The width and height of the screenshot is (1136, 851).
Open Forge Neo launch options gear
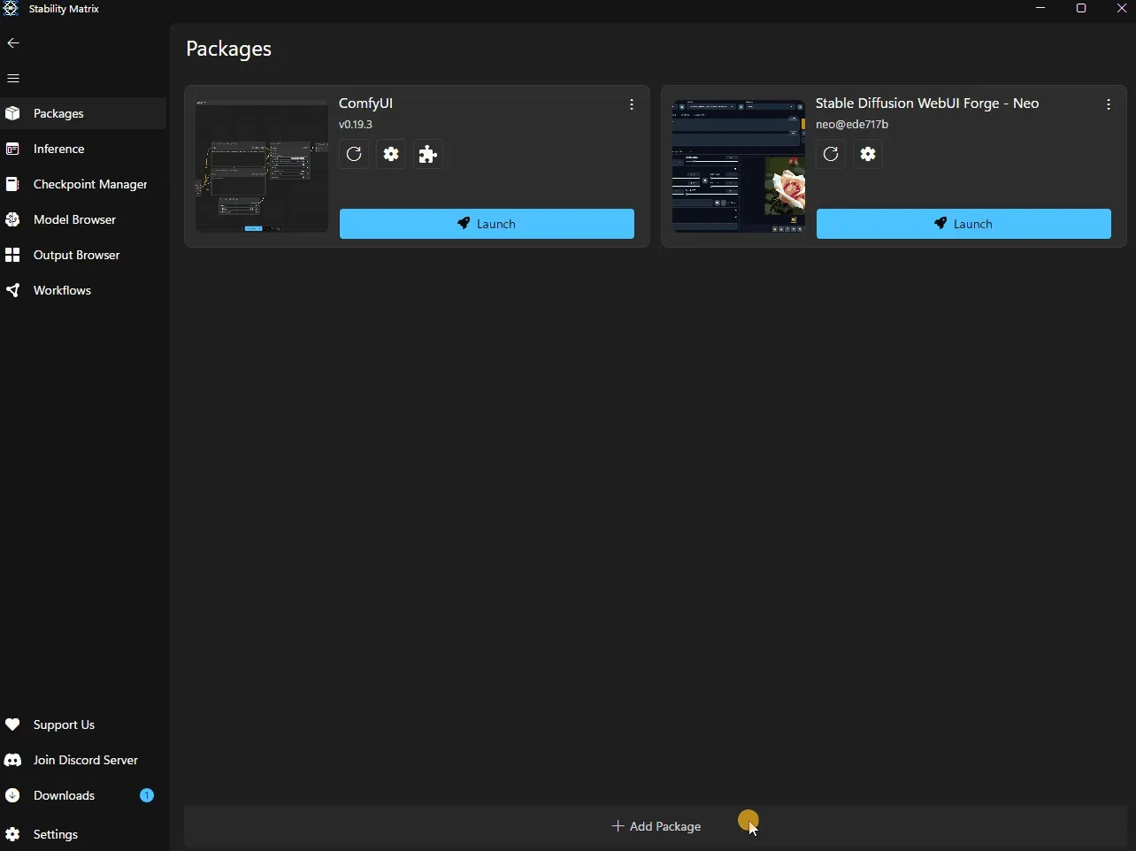click(x=868, y=155)
